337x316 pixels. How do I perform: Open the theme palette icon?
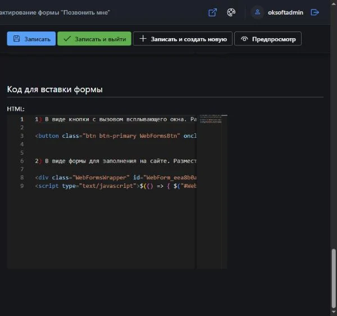231,12
